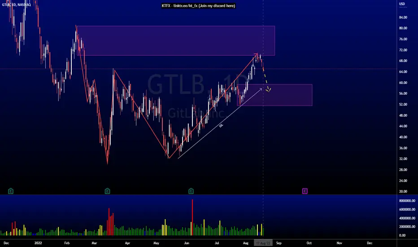The width and height of the screenshot is (418, 247).
Task: Click the 32.00 price axis label
Action: 403,159
